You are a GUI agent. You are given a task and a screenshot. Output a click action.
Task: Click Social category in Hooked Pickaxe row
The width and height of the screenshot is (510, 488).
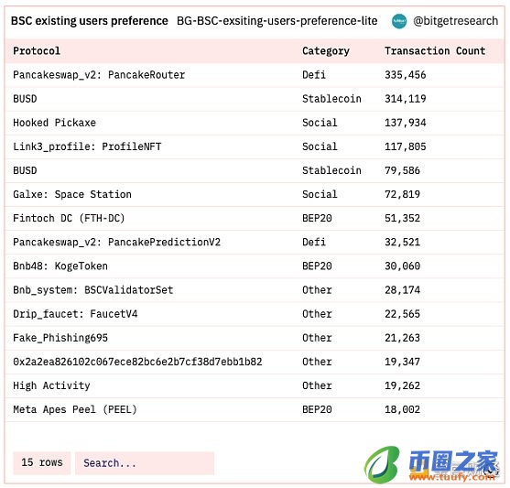coord(320,123)
